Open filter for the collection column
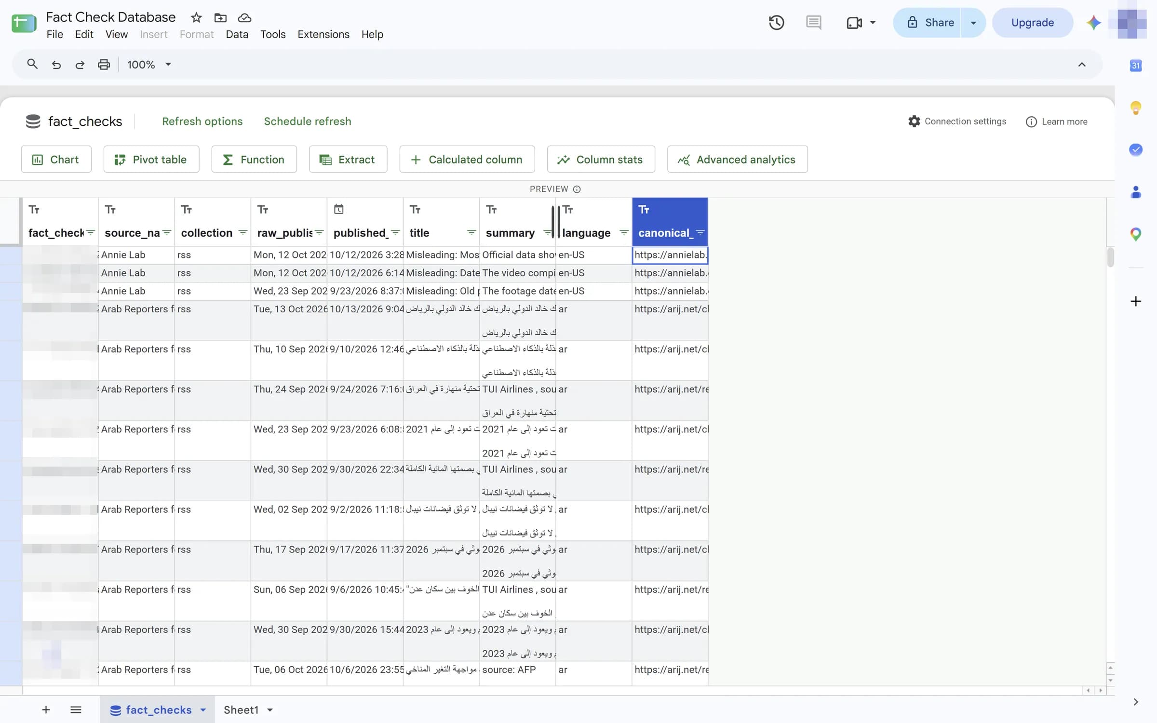The width and height of the screenshot is (1157, 723). click(x=242, y=233)
